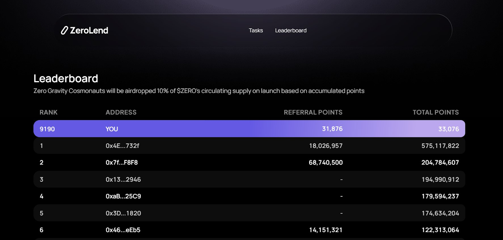Open the Leaderboard menu item
503x240 pixels.
291,30
